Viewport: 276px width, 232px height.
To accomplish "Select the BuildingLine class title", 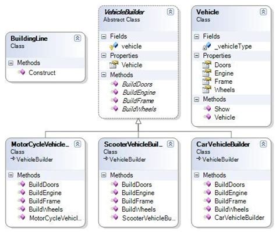I will pyautogui.click(x=29, y=38).
